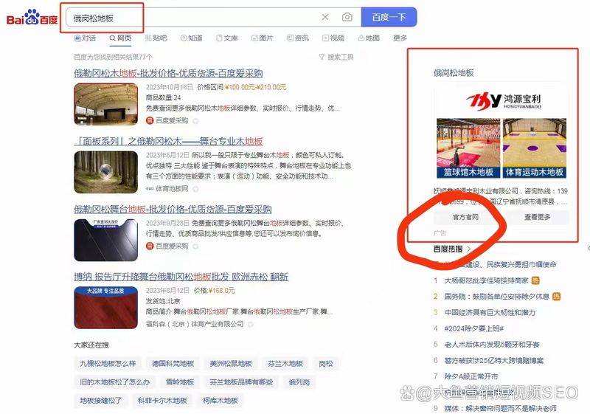Image resolution: width=590 pixels, height=414 pixels.
Task: Switch to the 视频 tab
Action: click(333, 38)
